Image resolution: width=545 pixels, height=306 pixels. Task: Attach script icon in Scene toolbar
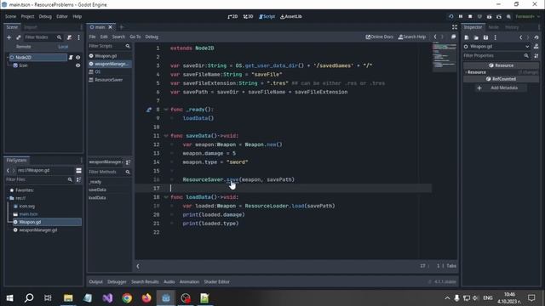(69, 37)
